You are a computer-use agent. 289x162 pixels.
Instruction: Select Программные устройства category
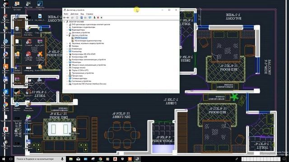click(x=83, y=73)
